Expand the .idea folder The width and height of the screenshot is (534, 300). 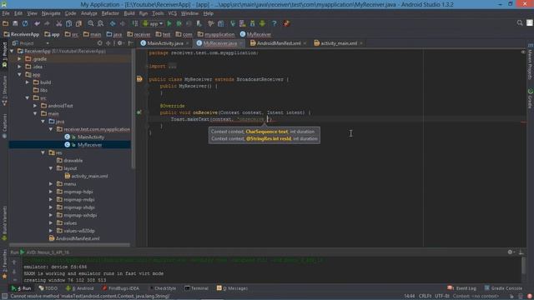[19, 67]
